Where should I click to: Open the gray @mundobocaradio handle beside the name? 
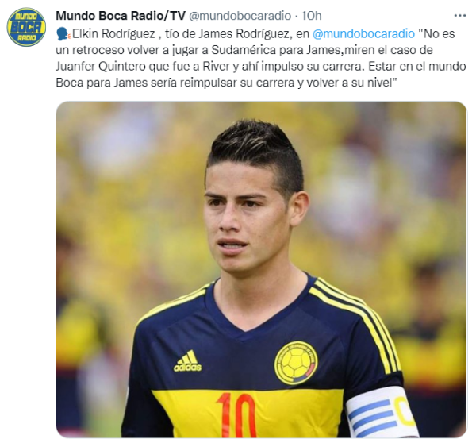point(240,16)
